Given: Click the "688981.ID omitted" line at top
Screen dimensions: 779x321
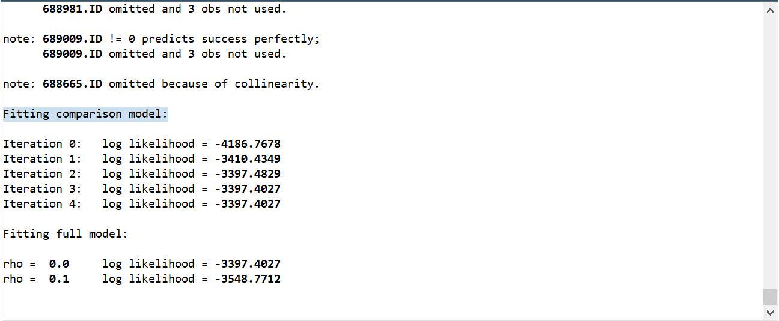Looking at the screenshot, I should 164,9.
